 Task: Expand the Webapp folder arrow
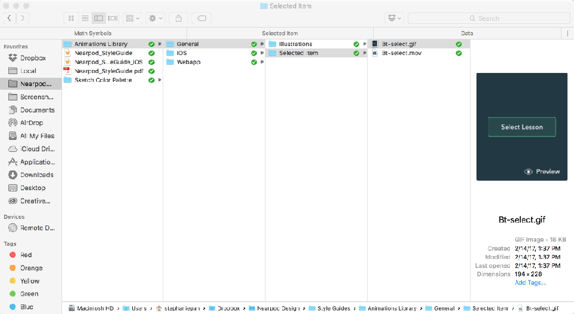click(262, 62)
